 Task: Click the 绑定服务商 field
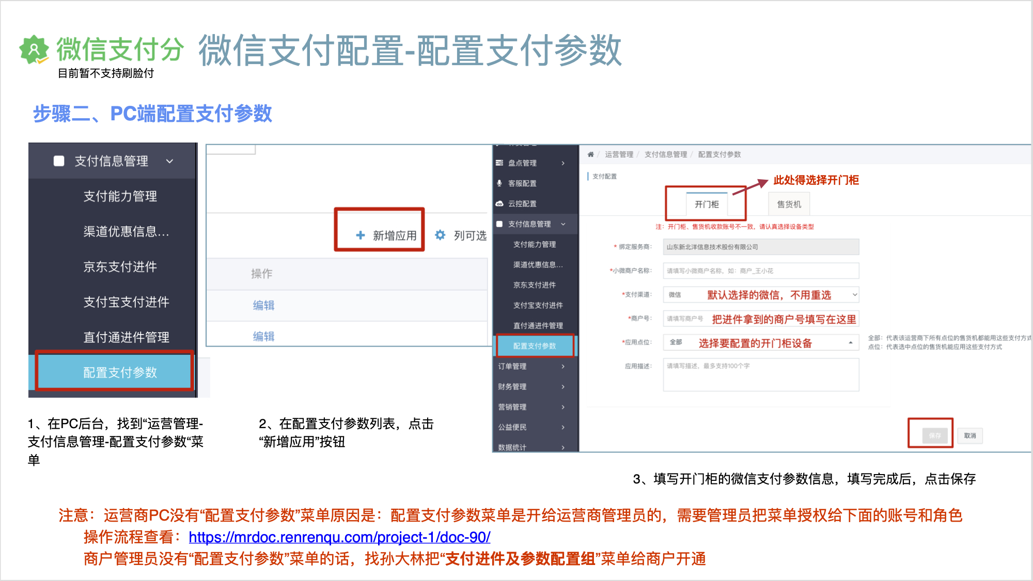[761, 247]
